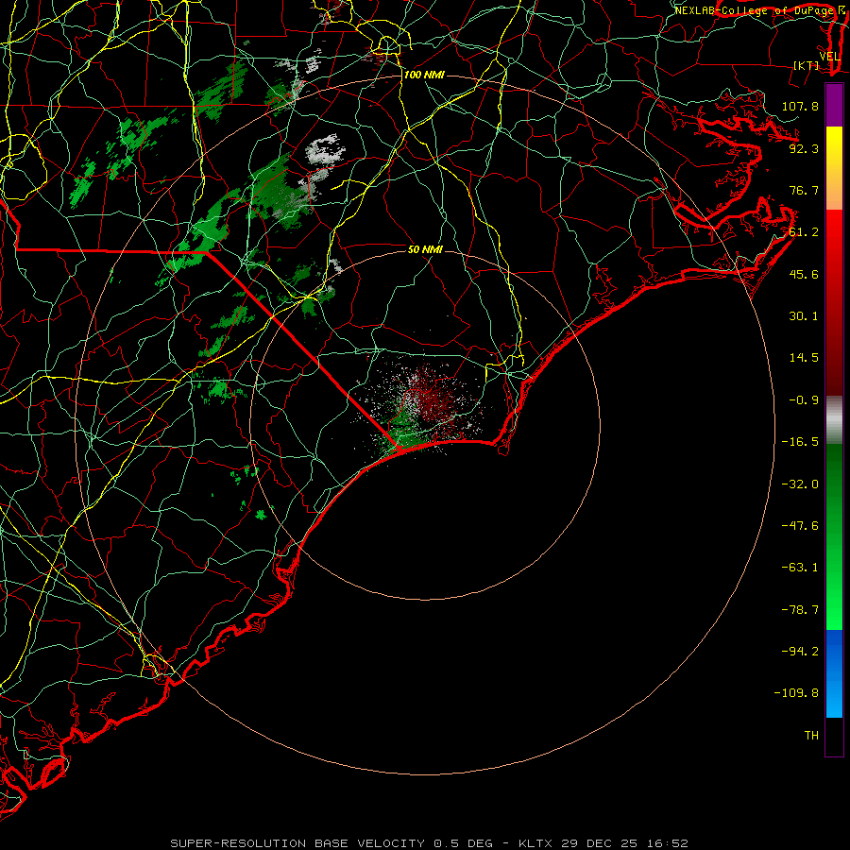
Task: Select the 61.2 scale value
Action: click(x=804, y=232)
